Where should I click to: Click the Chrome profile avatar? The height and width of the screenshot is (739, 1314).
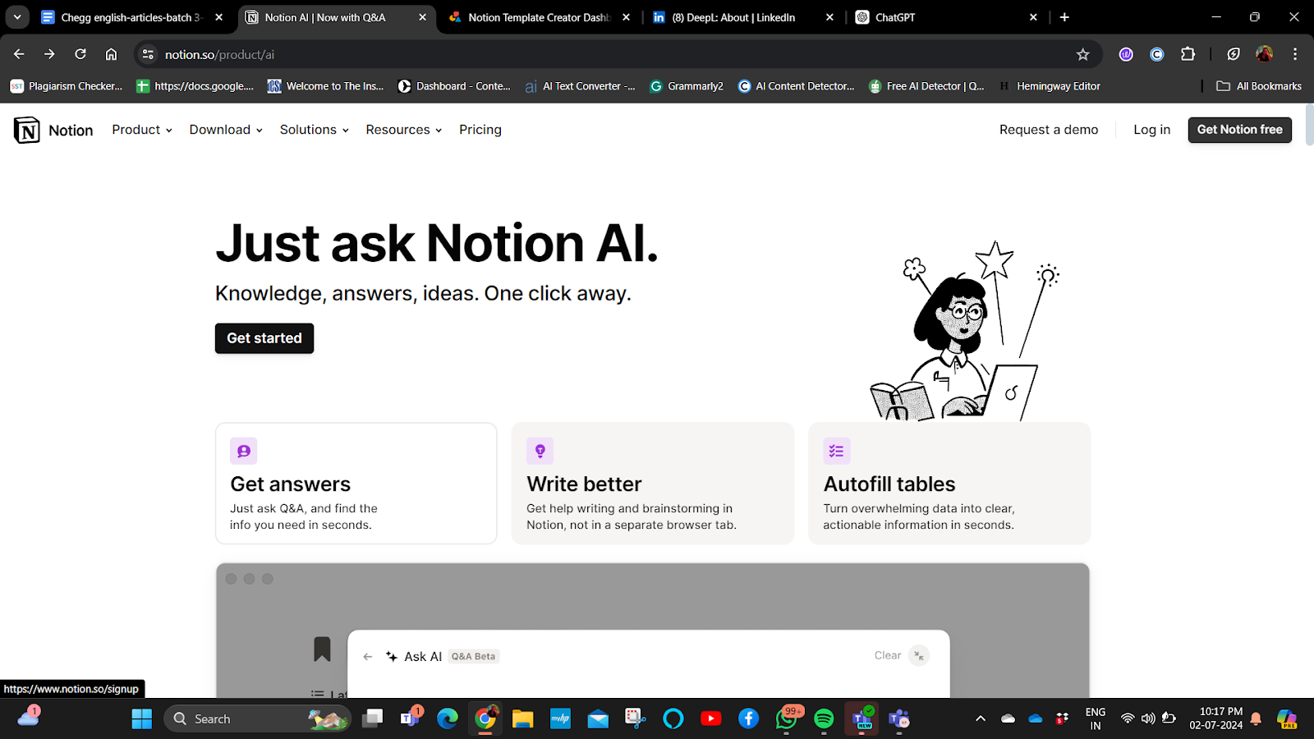point(1264,54)
